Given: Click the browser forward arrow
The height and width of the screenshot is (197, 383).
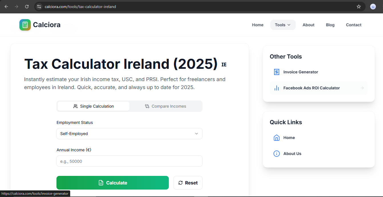Looking at the screenshot, I should point(17,7).
